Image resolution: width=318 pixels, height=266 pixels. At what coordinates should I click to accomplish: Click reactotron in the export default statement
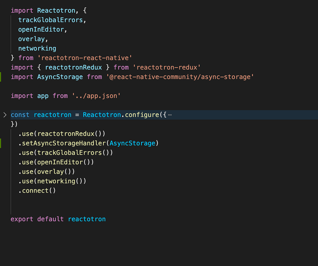pyautogui.click(x=87, y=219)
